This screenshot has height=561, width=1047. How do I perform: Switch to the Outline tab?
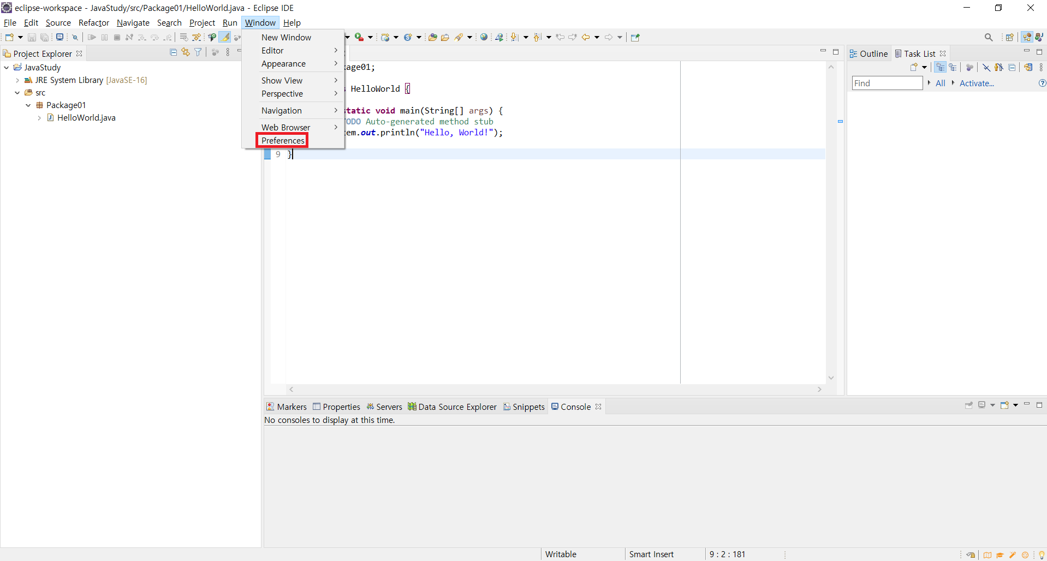pos(869,53)
